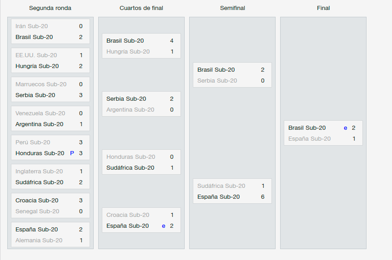Select the Segunda ronda column header
This screenshot has height=260, width=392.
(x=50, y=8)
